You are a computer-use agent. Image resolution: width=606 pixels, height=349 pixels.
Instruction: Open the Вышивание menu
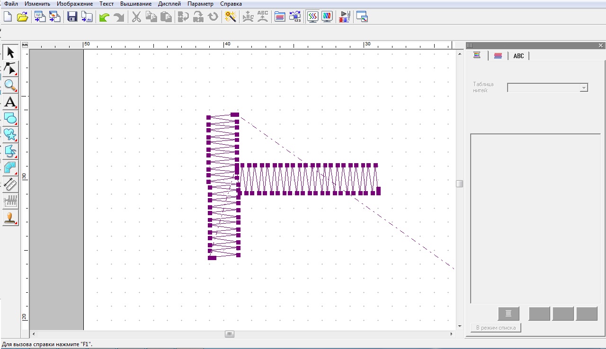[136, 4]
